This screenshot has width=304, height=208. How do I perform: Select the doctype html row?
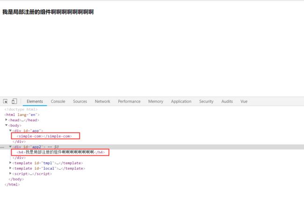click(21, 109)
